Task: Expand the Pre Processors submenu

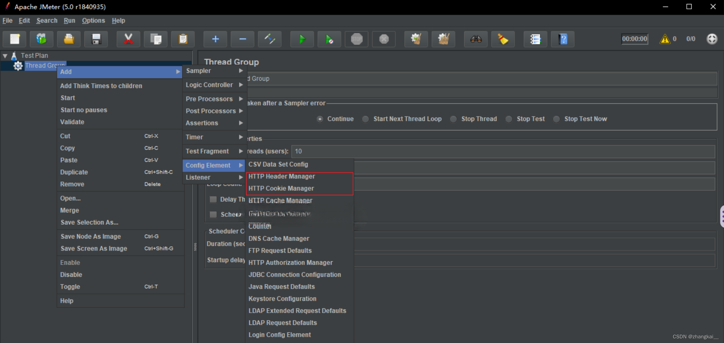Action: tap(214, 99)
